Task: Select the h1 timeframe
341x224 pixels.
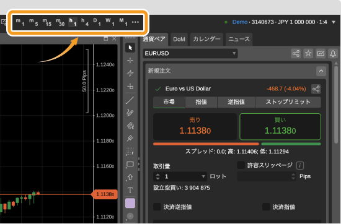Action: pyautogui.click(x=73, y=22)
